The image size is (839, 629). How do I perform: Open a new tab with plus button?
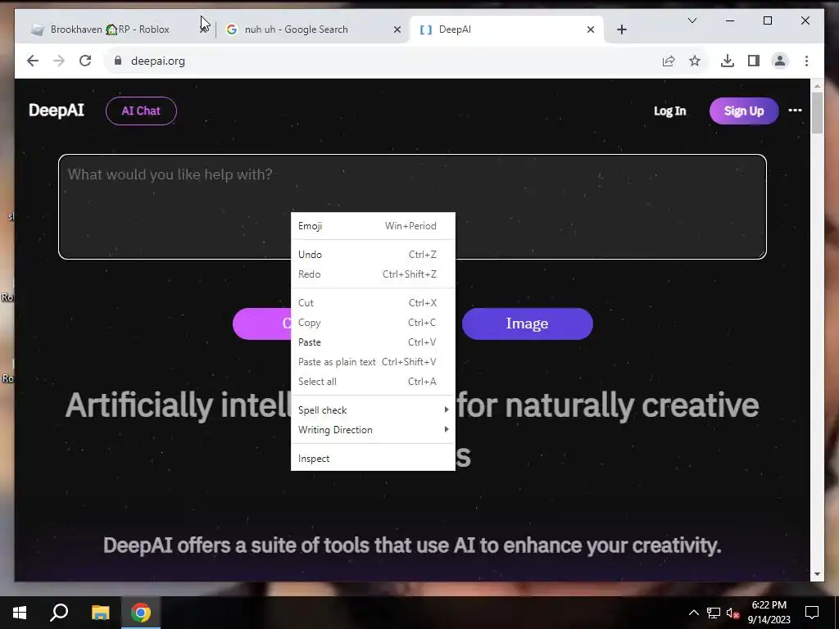click(x=621, y=30)
